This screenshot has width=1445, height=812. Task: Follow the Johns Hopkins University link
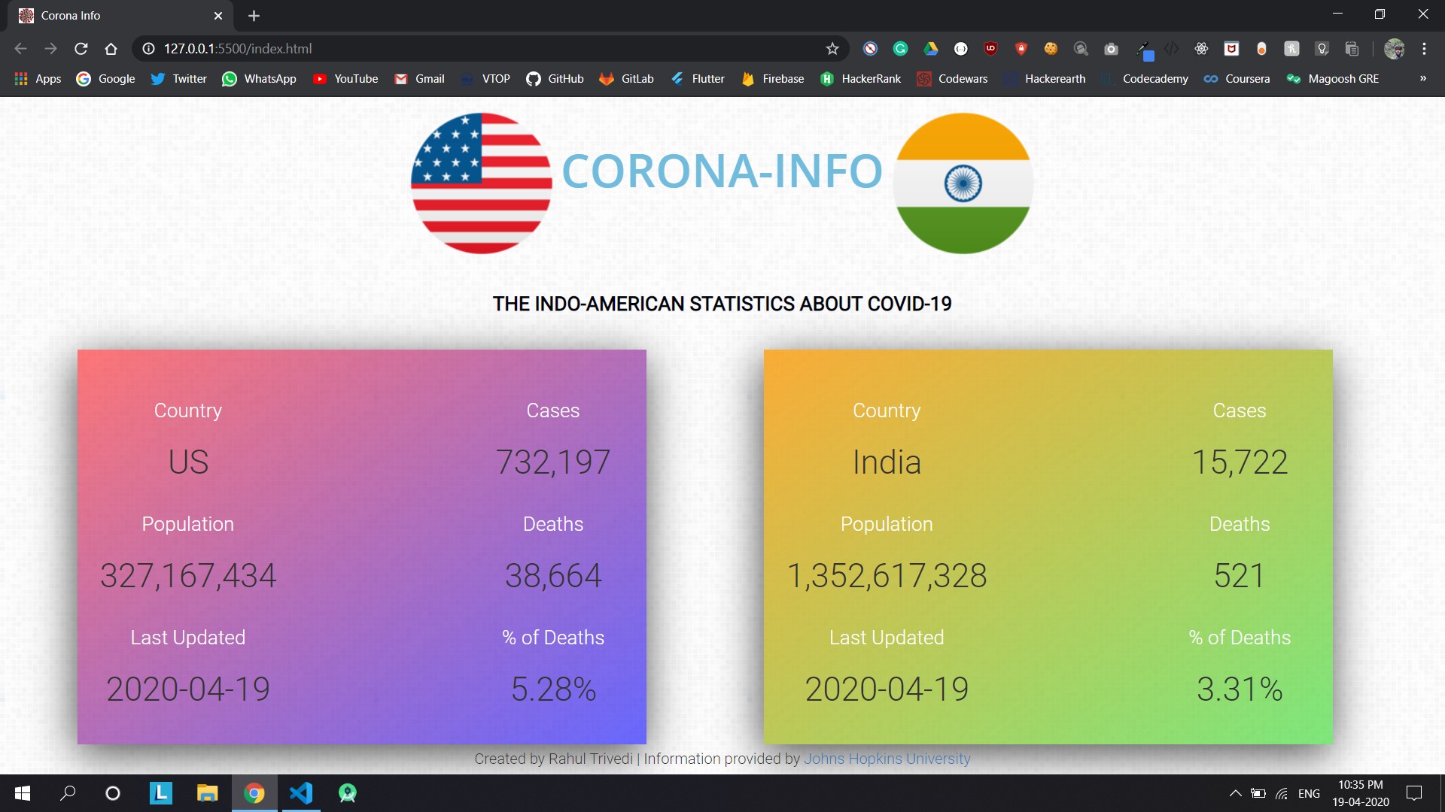click(x=887, y=759)
